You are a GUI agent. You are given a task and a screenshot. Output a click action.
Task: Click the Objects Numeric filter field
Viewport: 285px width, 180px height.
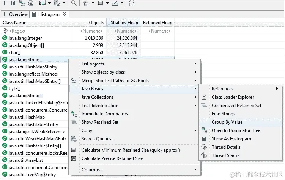pos(89,31)
